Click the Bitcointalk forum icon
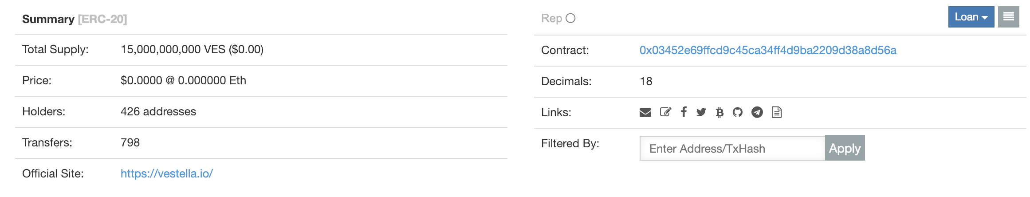This screenshot has width=1030, height=197. point(719,112)
